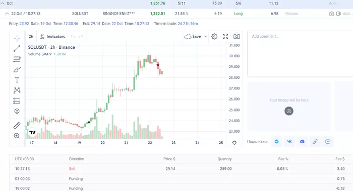Open chart settings gear in toolbar
The image size is (353, 191).
tap(214, 36)
